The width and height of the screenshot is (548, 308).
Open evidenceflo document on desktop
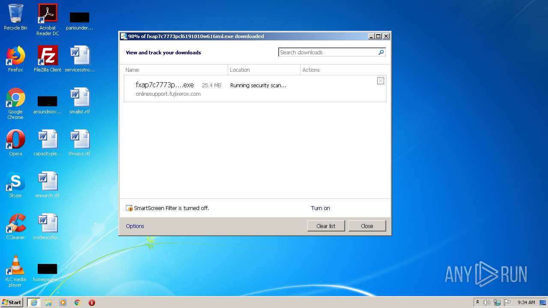tap(48, 226)
